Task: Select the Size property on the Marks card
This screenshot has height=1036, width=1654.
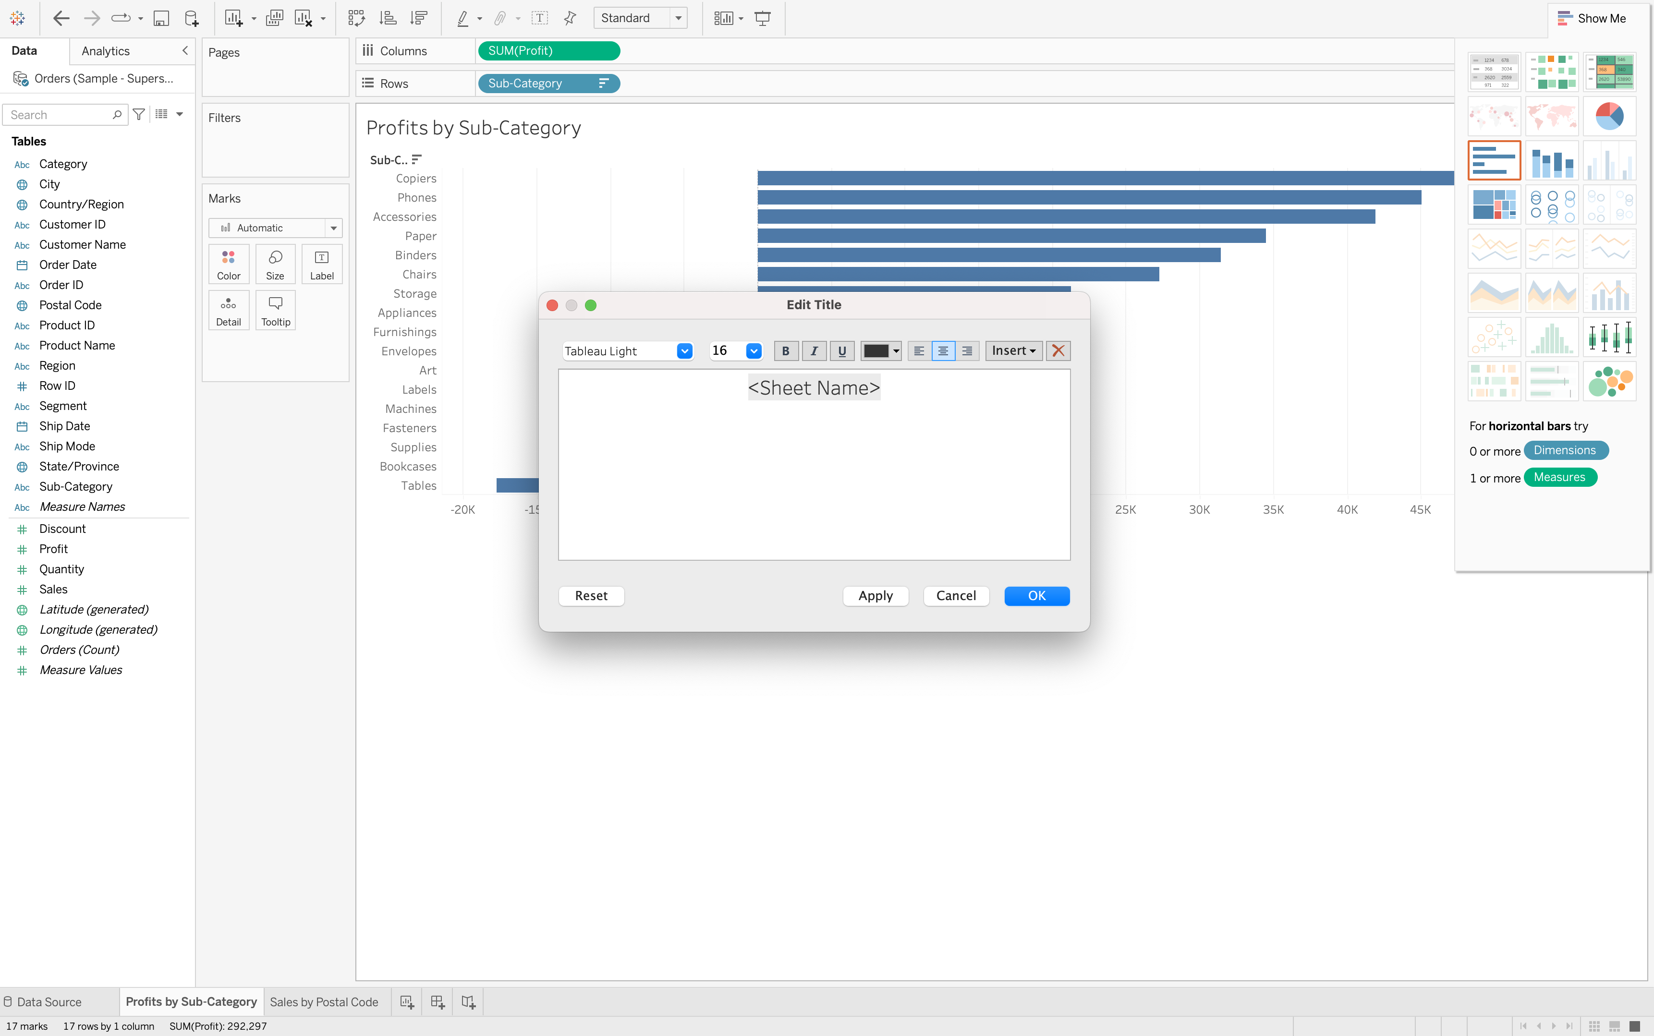Action: 275,264
